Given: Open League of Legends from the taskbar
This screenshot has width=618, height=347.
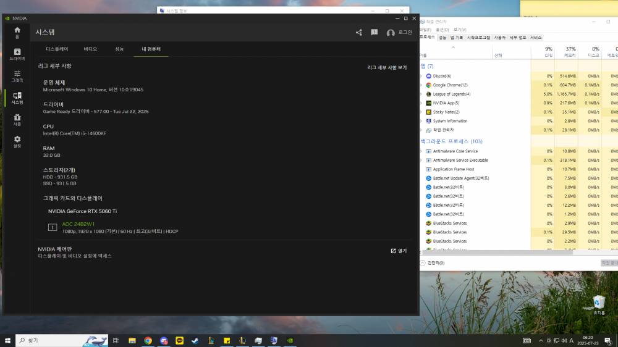Looking at the screenshot, I should click(x=242, y=341).
